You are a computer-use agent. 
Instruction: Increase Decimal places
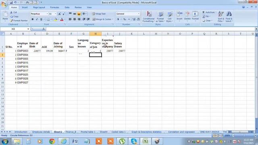click(134, 19)
